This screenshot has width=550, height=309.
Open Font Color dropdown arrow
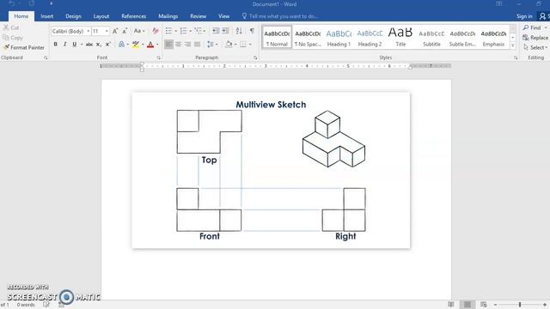point(157,45)
